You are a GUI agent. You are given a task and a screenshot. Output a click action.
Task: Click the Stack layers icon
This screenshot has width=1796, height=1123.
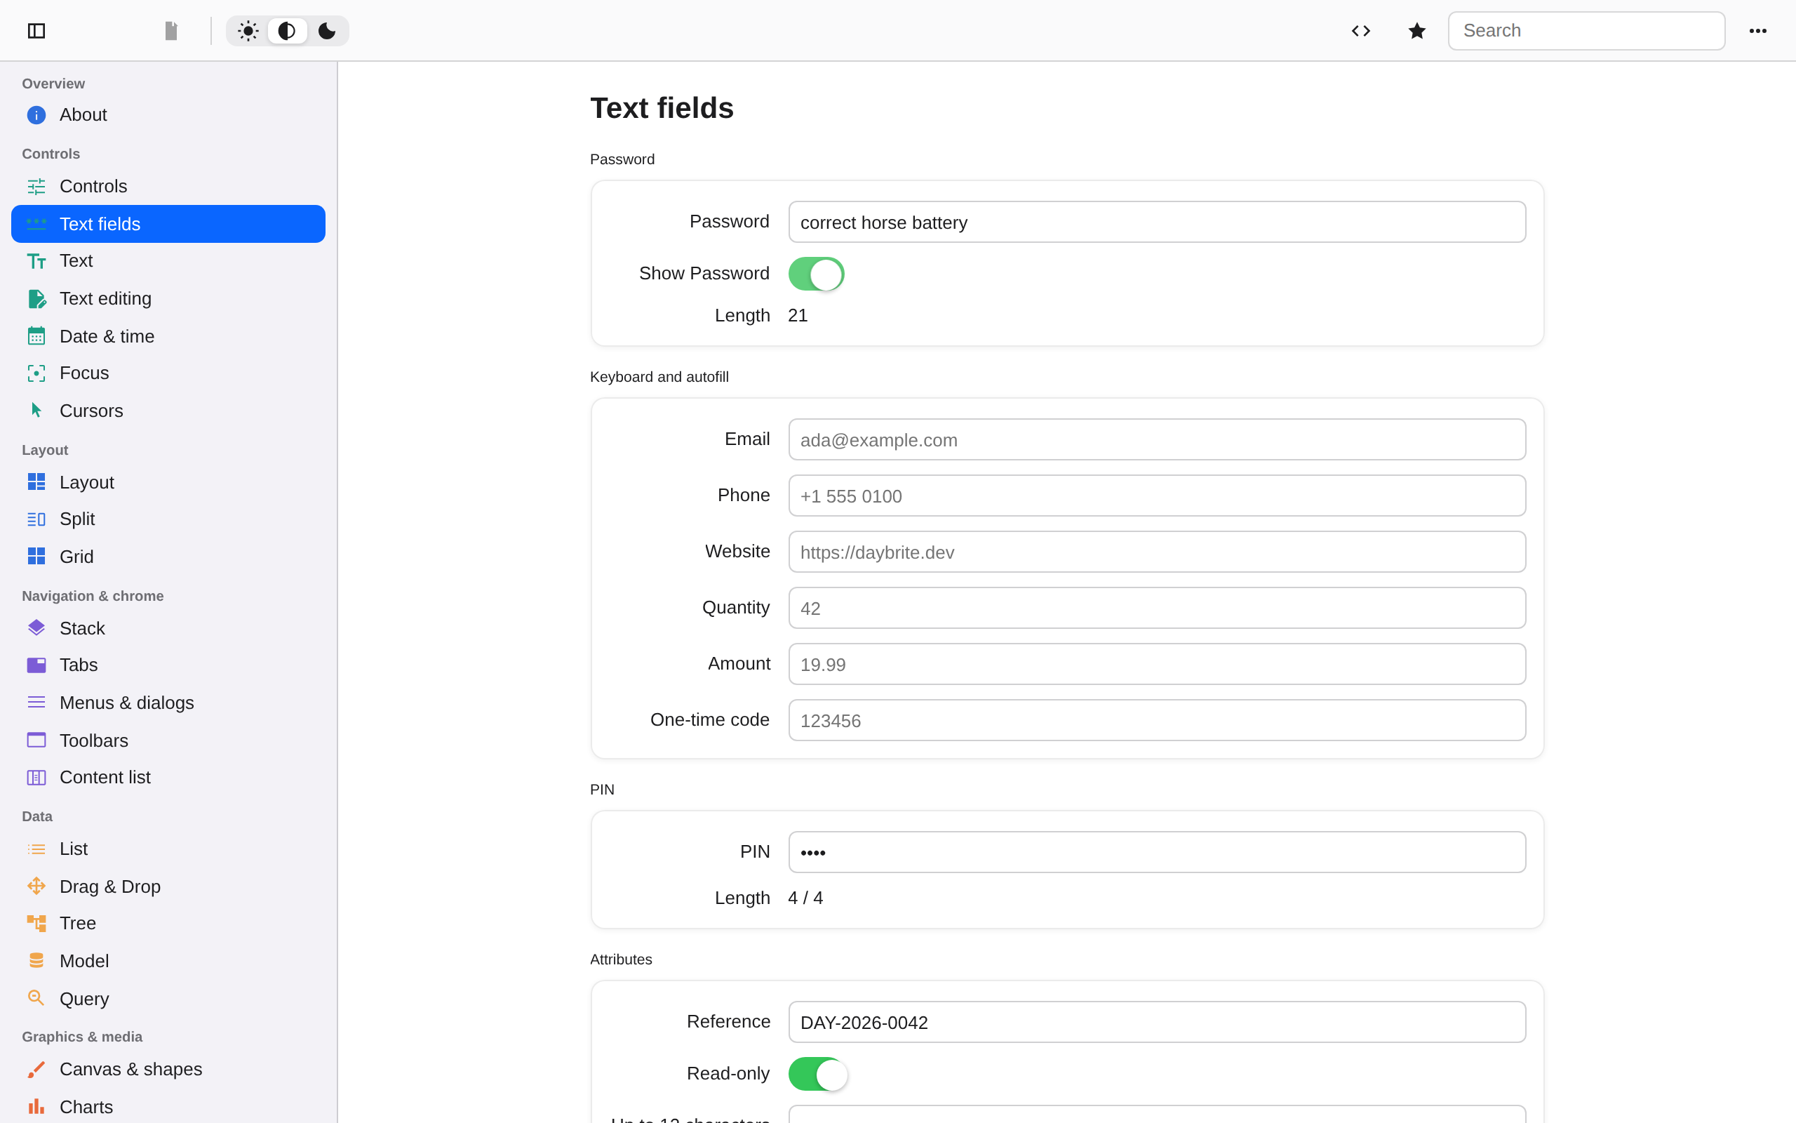(36, 628)
